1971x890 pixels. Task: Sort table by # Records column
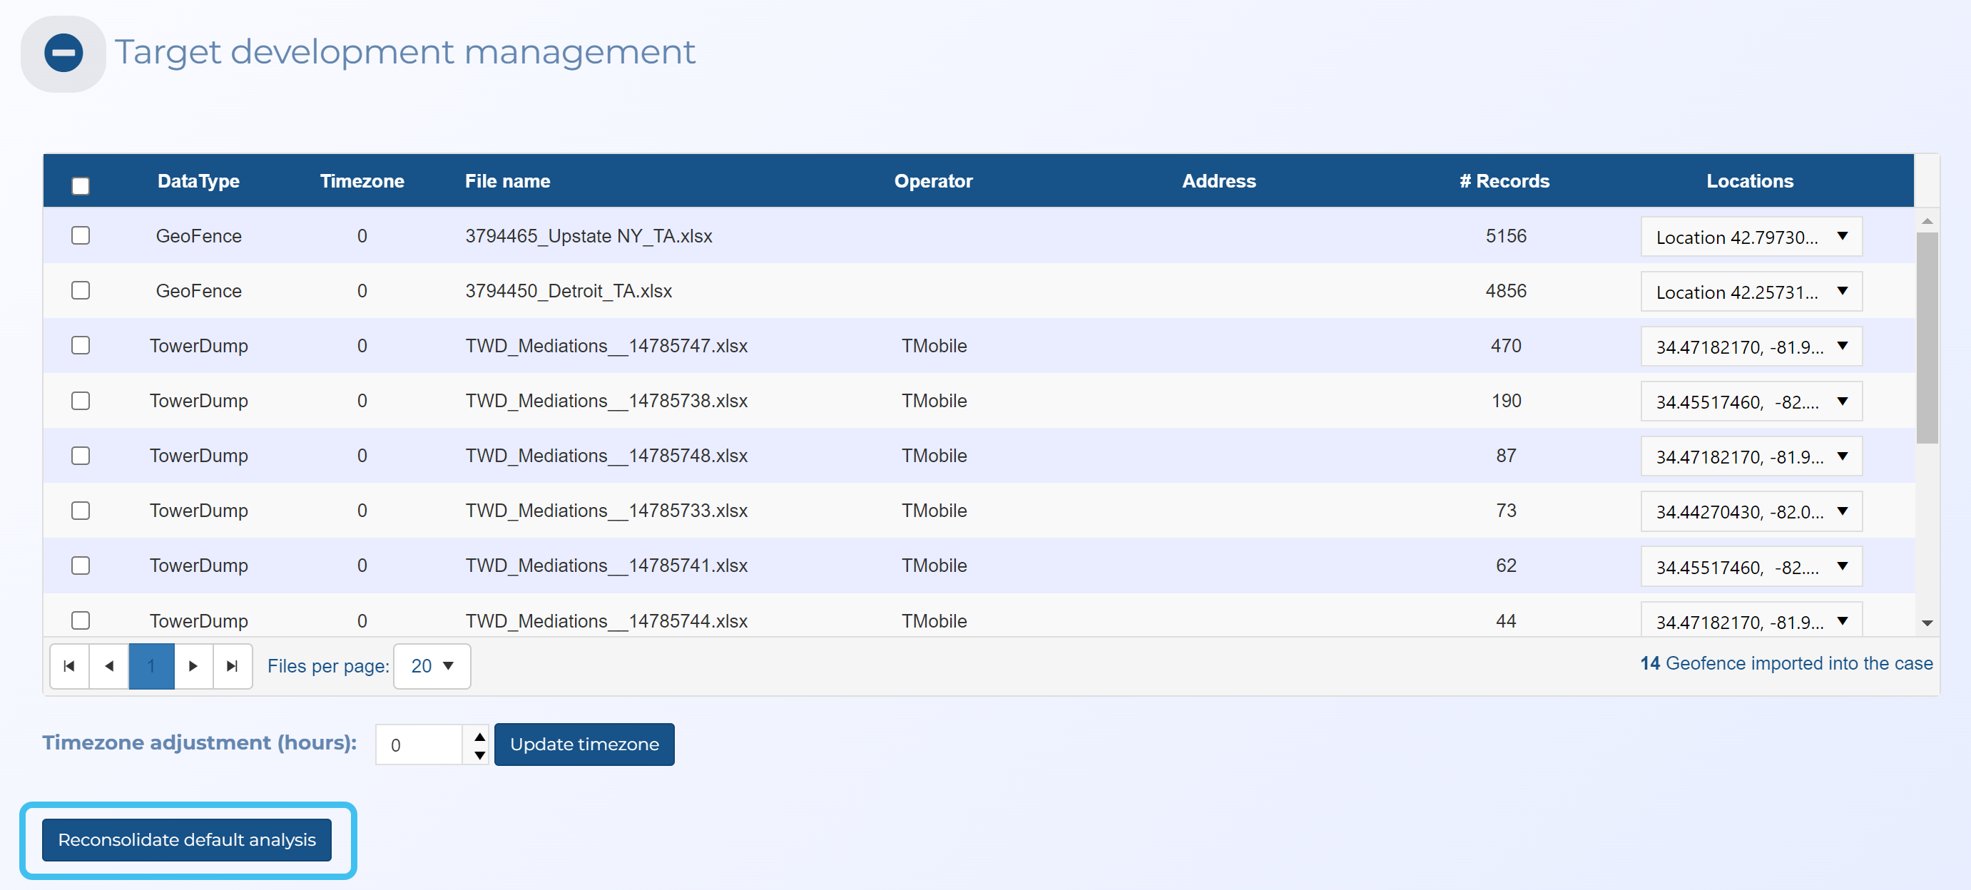1504,181
